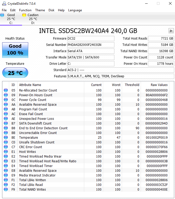The width and height of the screenshot is (175, 199).
Task: Open the Theme menu
Action: click(40, 10)
